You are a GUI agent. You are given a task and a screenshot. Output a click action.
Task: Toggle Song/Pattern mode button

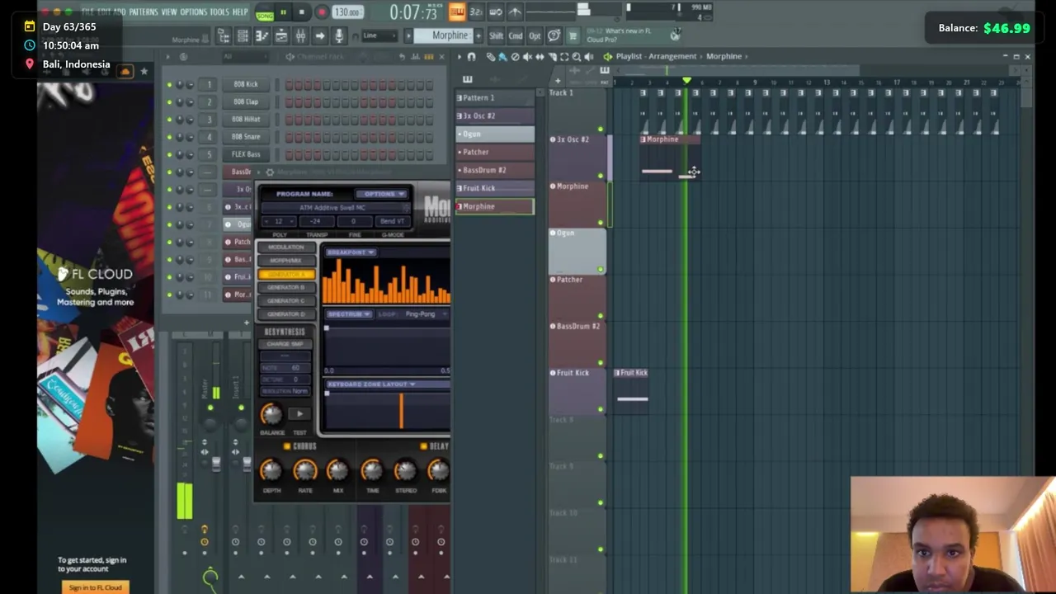[x=265, y=14]
